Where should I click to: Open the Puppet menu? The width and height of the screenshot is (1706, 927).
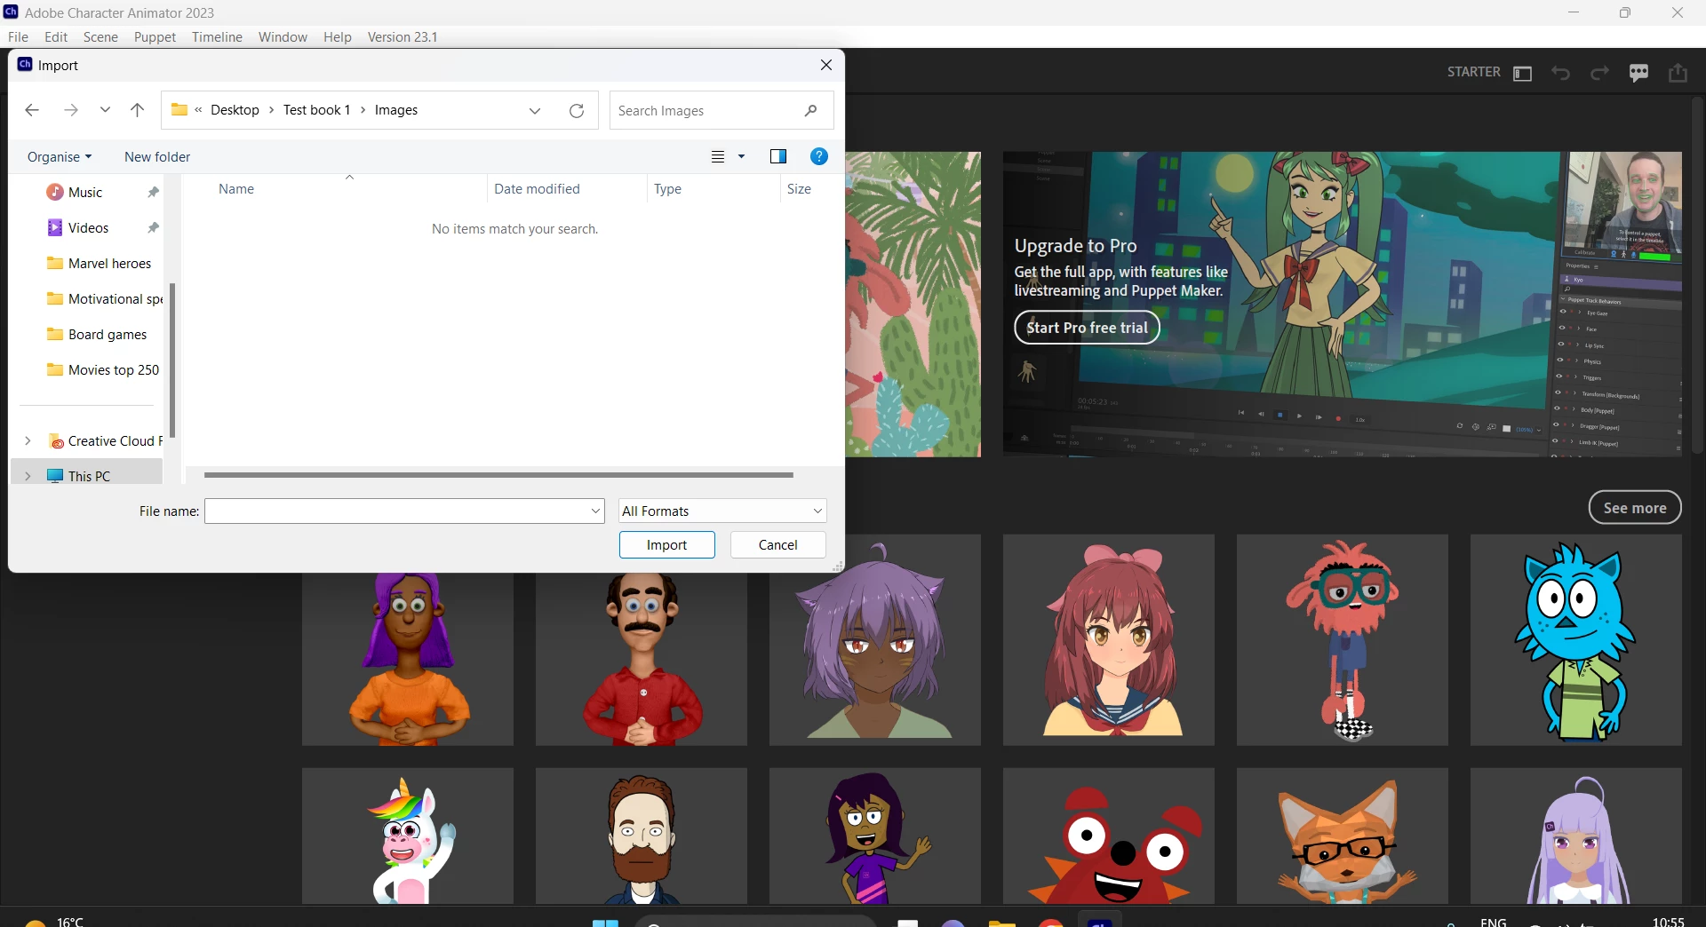click(155, 37)
